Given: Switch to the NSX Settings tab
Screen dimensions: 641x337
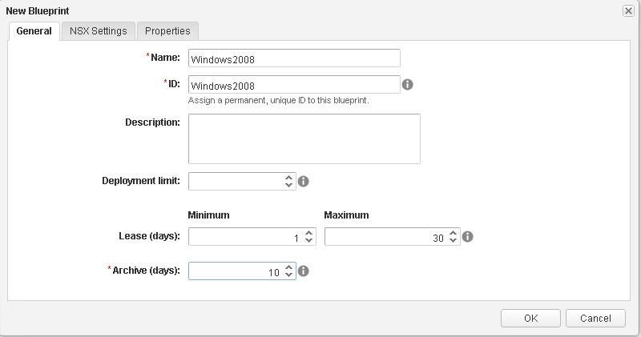Looking at the screenshot, I should click(98, 31).
